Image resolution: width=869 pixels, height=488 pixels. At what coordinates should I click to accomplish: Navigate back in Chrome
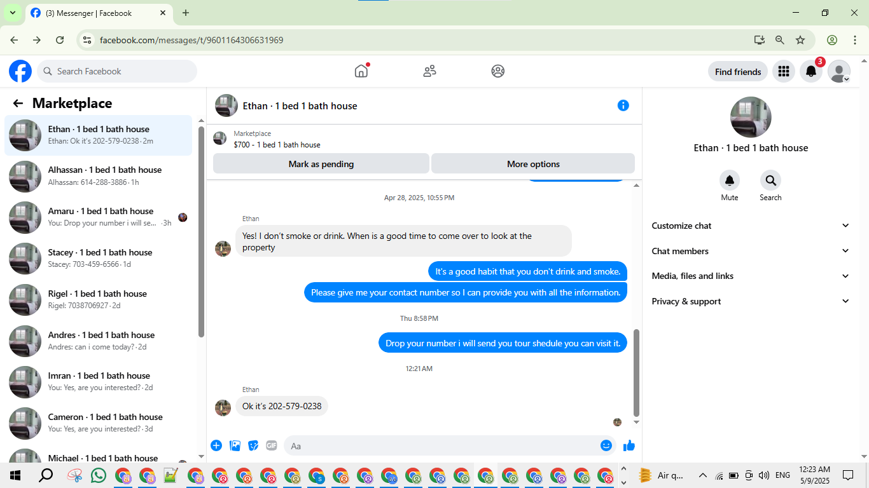coord(14,40)
